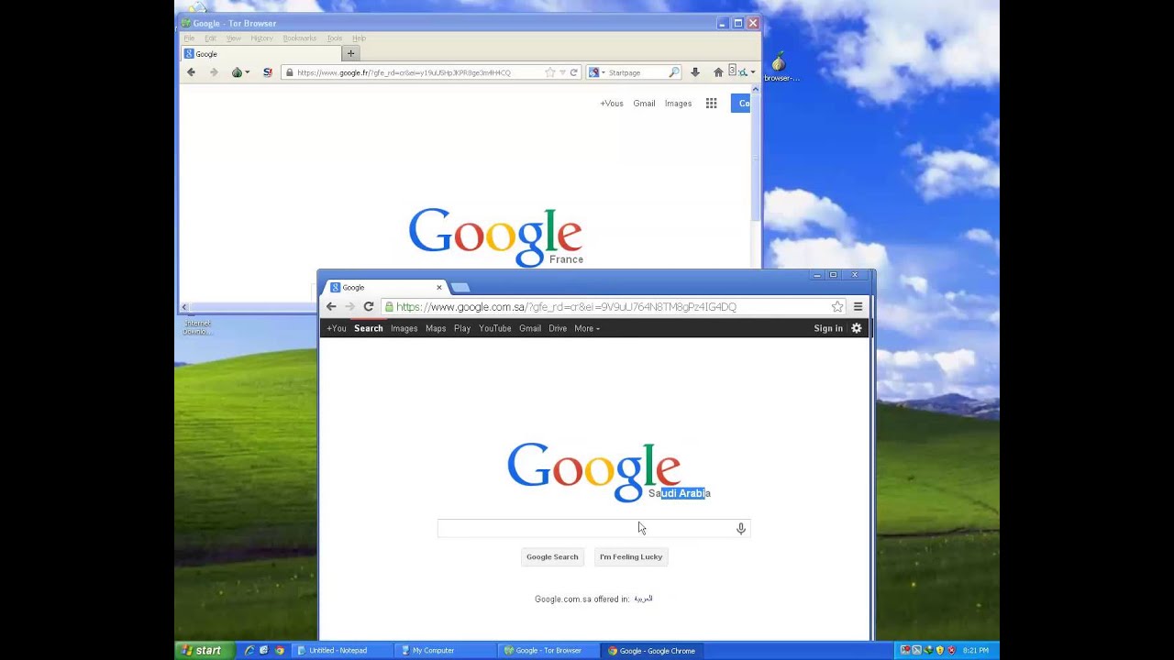Click the Arabic language link
Image resolution: width=1174 pixels, height=660 pixels.
tap(643, 599)
